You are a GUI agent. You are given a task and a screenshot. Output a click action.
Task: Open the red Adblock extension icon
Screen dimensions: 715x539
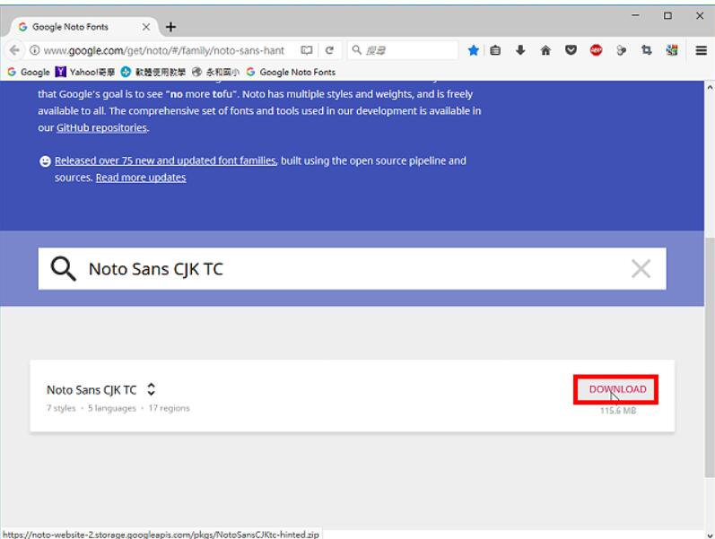coord(596,50)
